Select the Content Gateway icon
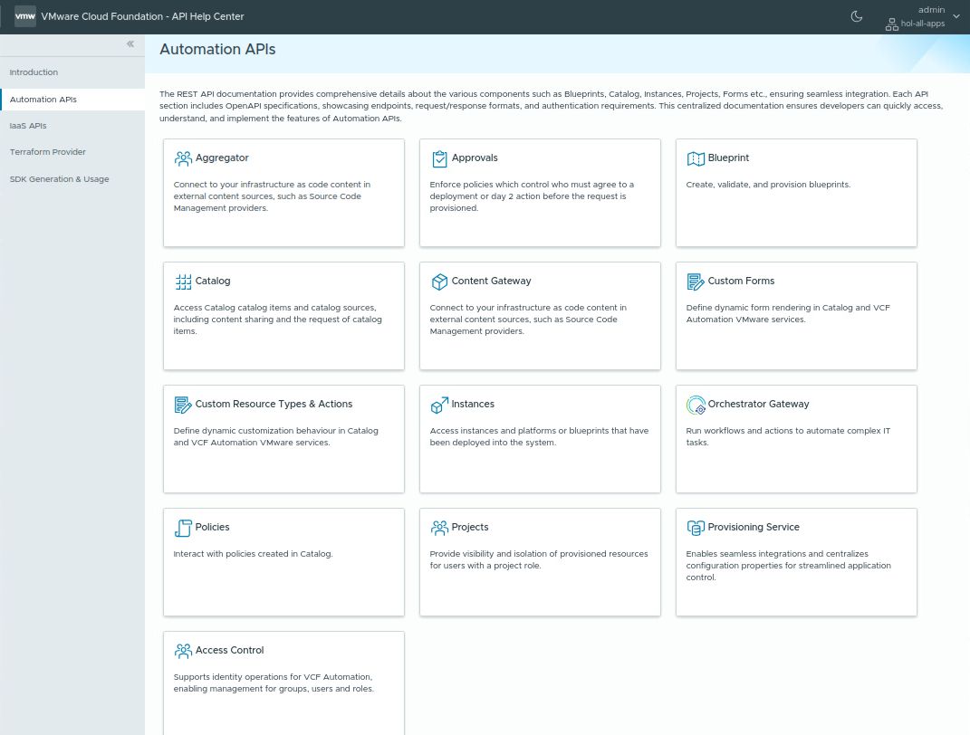 439,282
